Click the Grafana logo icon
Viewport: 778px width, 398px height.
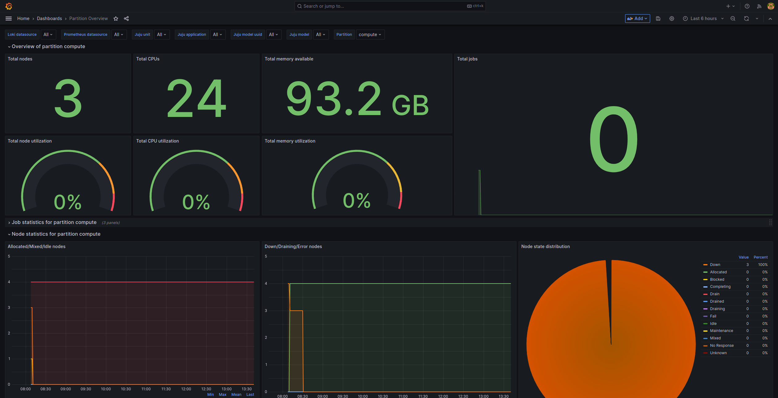tap(9, 6)
